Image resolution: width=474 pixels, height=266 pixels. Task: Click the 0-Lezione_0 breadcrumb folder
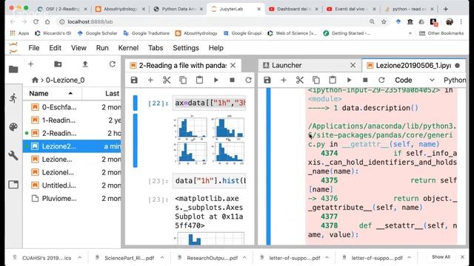click(x=65, y=80)
